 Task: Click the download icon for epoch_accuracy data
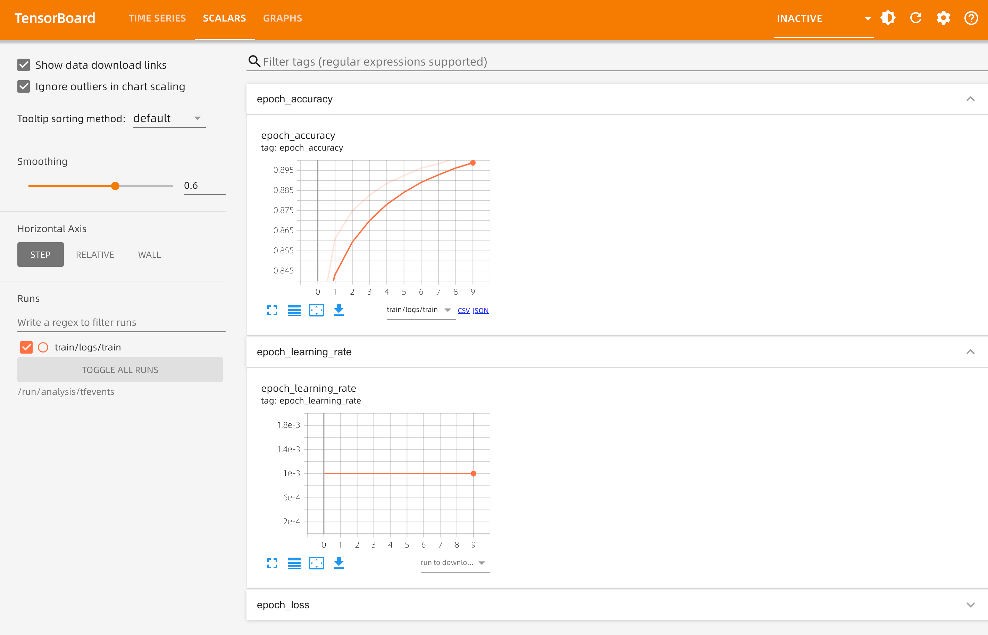(339, 310)
